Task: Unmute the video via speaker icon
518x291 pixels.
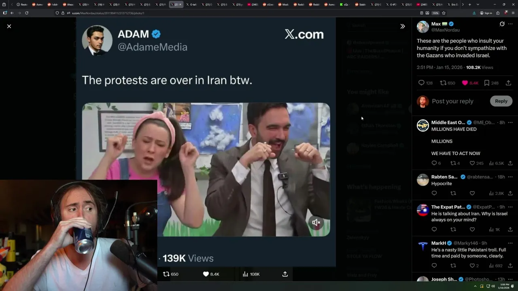Action: click(316, 223)
